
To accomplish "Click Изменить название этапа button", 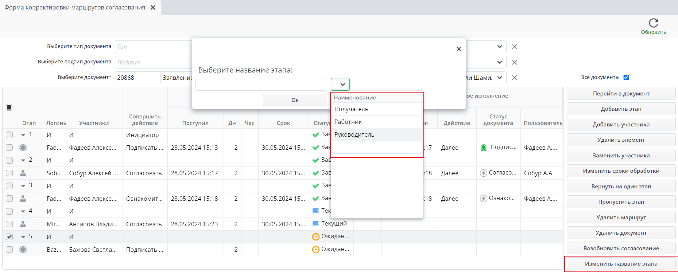I will tap(621, 264).
